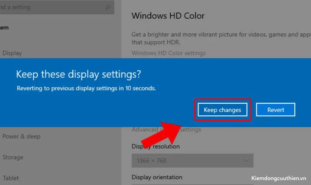
Task: Click the Display orientation label
Action: coord(157,177)
